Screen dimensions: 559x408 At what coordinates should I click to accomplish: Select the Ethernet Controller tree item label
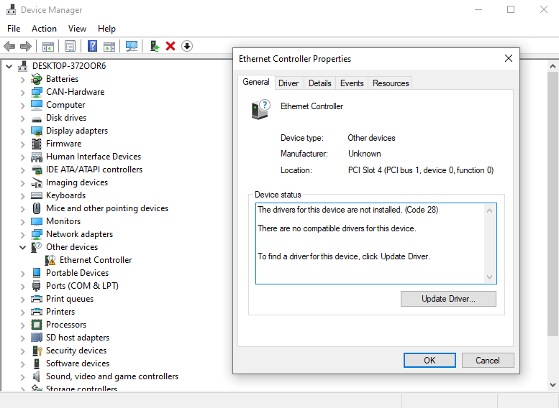96,260
